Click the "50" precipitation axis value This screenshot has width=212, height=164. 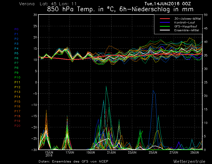206,15
